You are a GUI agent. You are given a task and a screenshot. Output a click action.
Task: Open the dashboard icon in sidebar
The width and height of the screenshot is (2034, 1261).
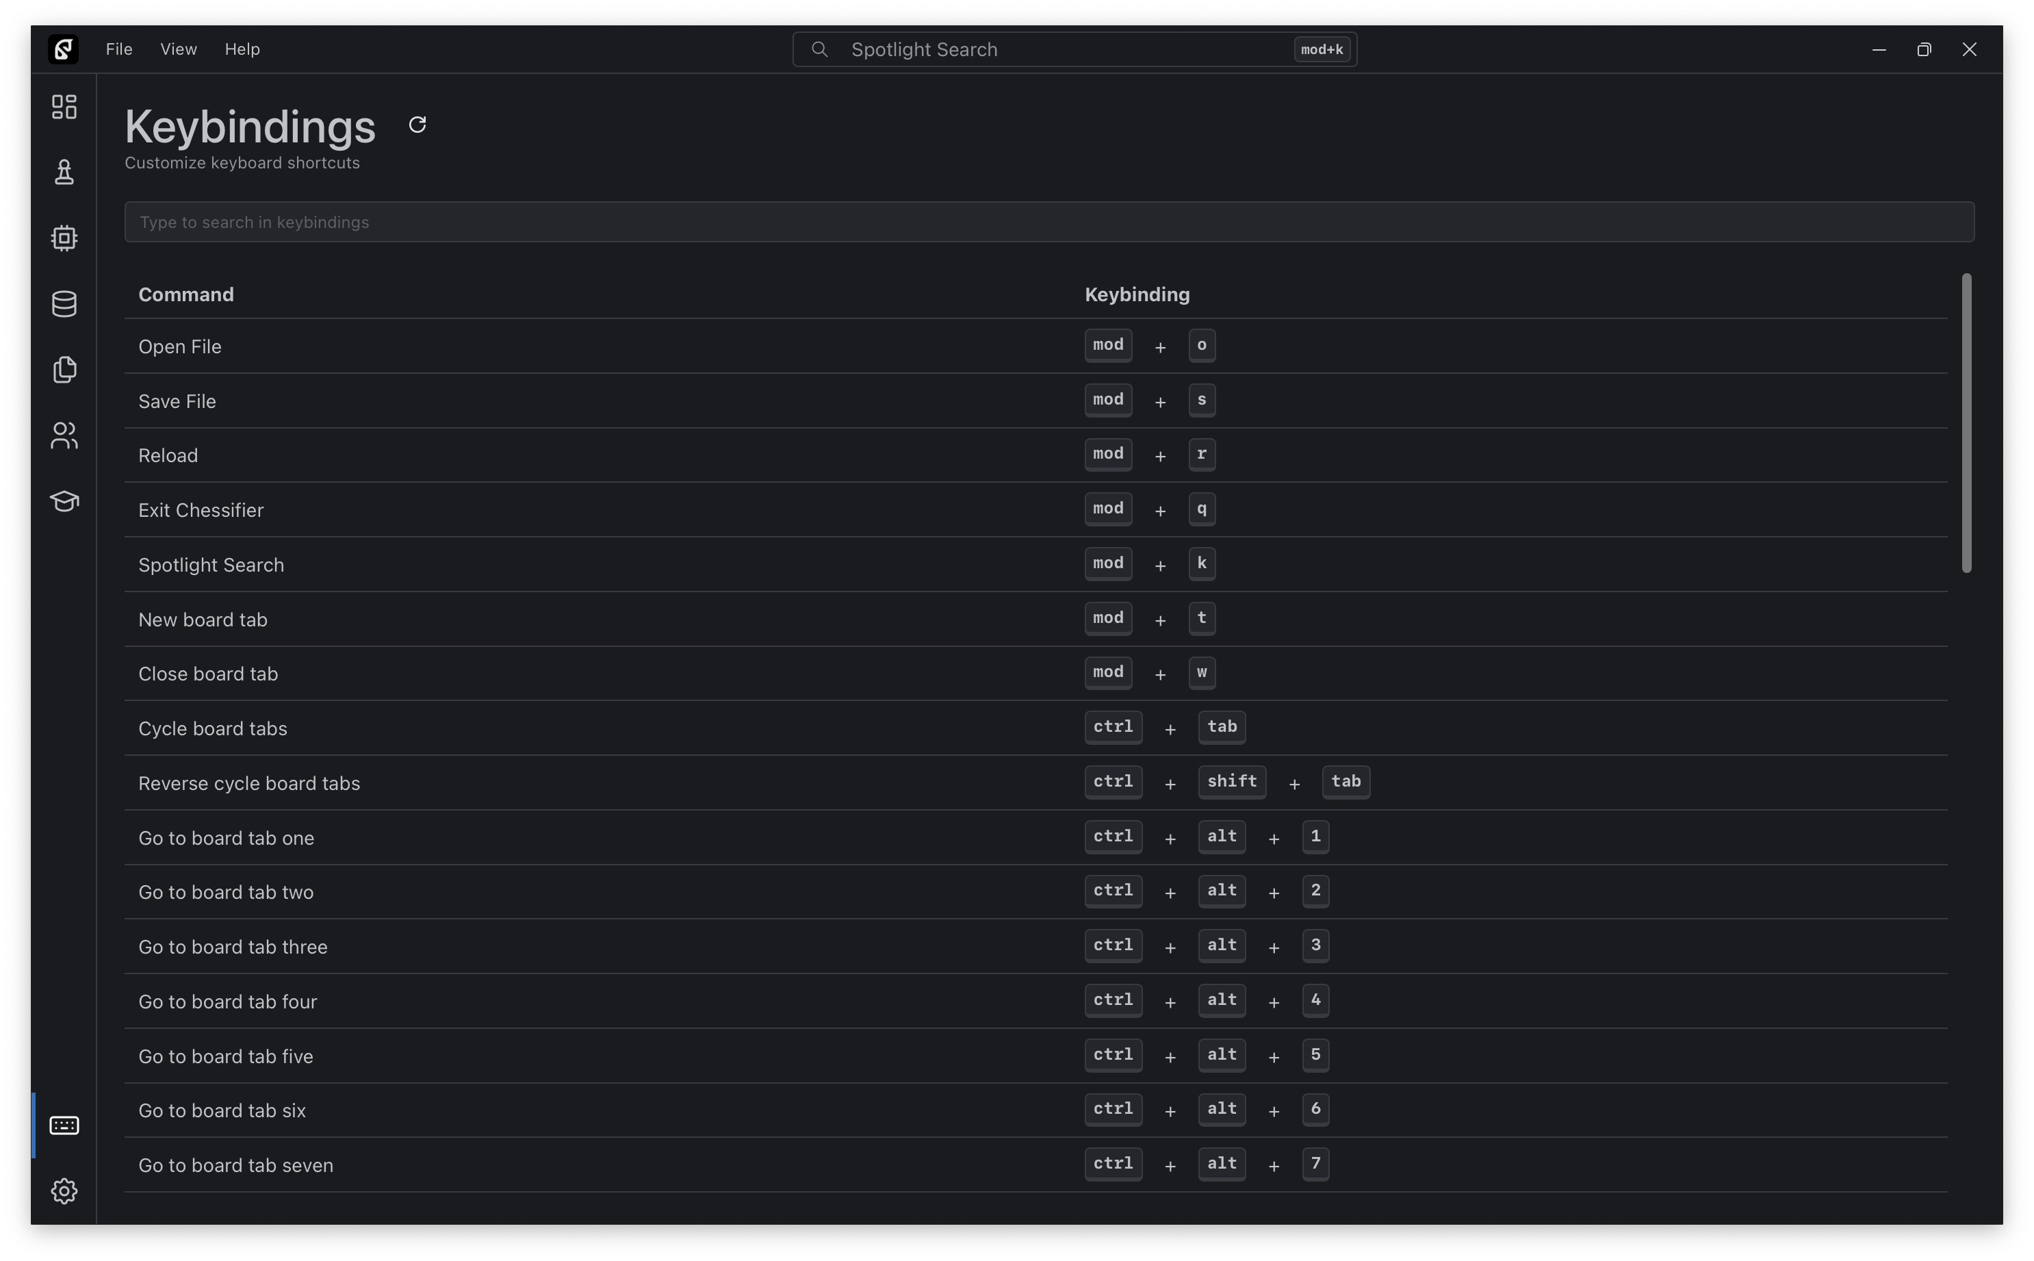(64, 107)
